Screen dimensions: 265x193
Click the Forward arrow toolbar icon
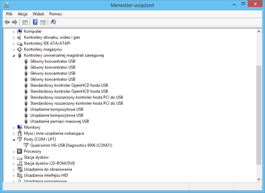(14, 22)
